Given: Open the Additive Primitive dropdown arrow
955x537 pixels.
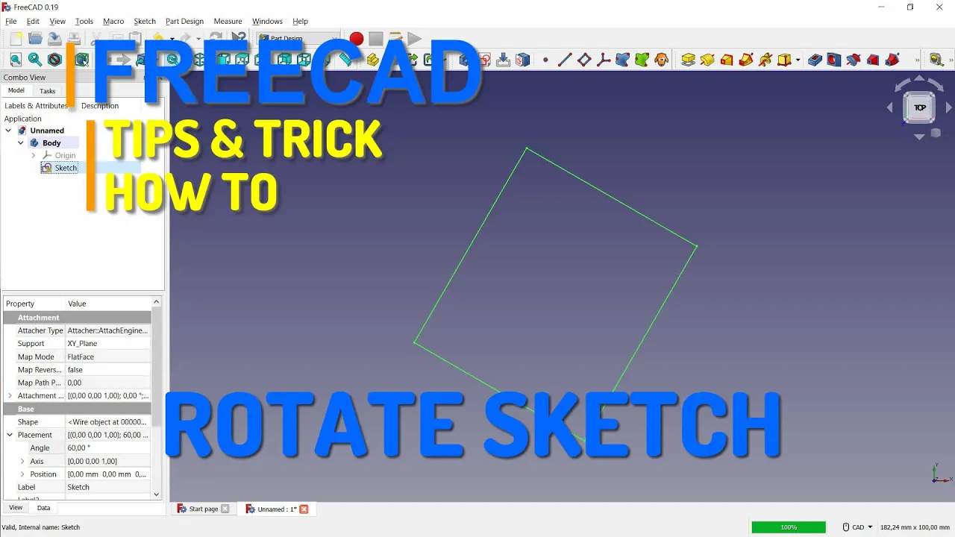Looking at the screenshot, I should click(x=798, y=60).
